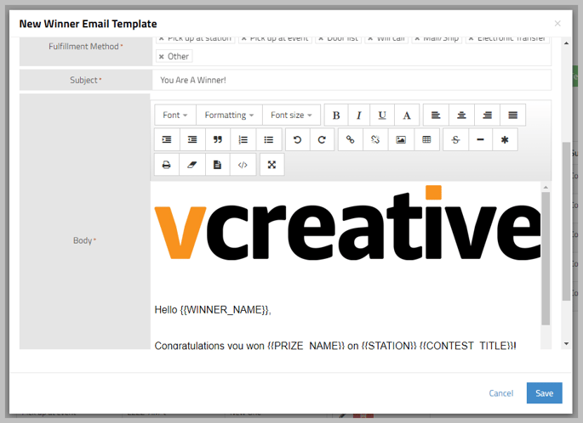
Task: Click the Cancel link
Action: click(500, 393)
